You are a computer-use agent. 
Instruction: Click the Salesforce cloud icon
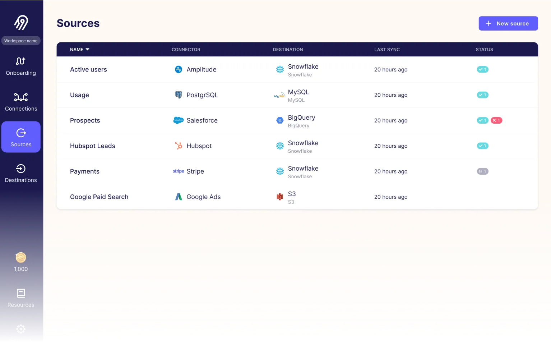[179, 120]
